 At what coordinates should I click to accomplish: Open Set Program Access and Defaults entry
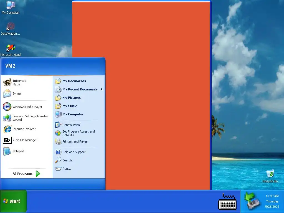point(79,133)
